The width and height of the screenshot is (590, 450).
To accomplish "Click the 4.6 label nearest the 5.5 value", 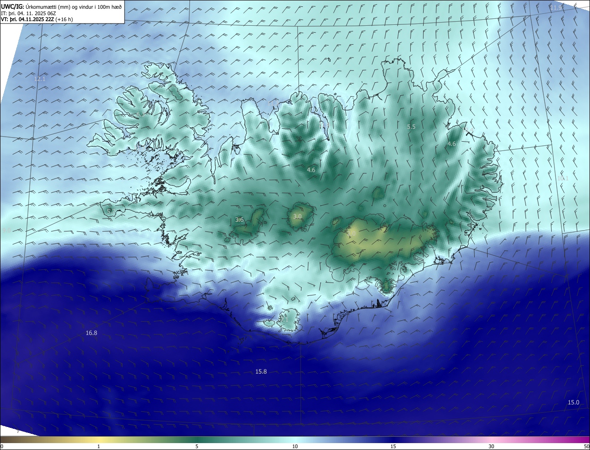I will point(452,144).
